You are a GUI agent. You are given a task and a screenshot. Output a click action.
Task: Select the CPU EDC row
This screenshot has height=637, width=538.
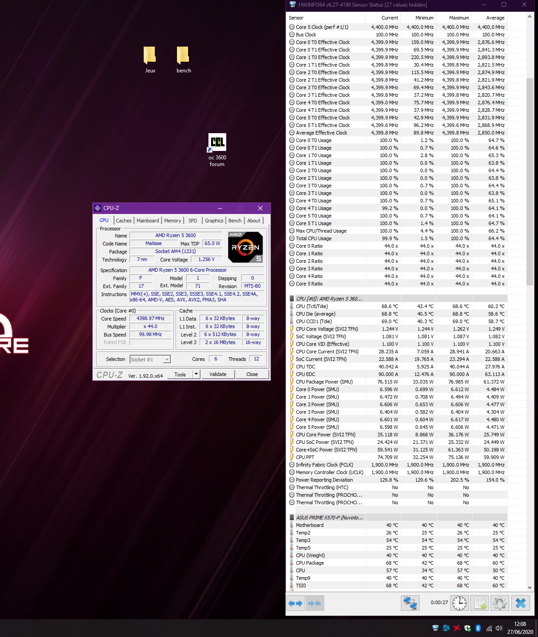pyautogui.click(x=397, y=374)
